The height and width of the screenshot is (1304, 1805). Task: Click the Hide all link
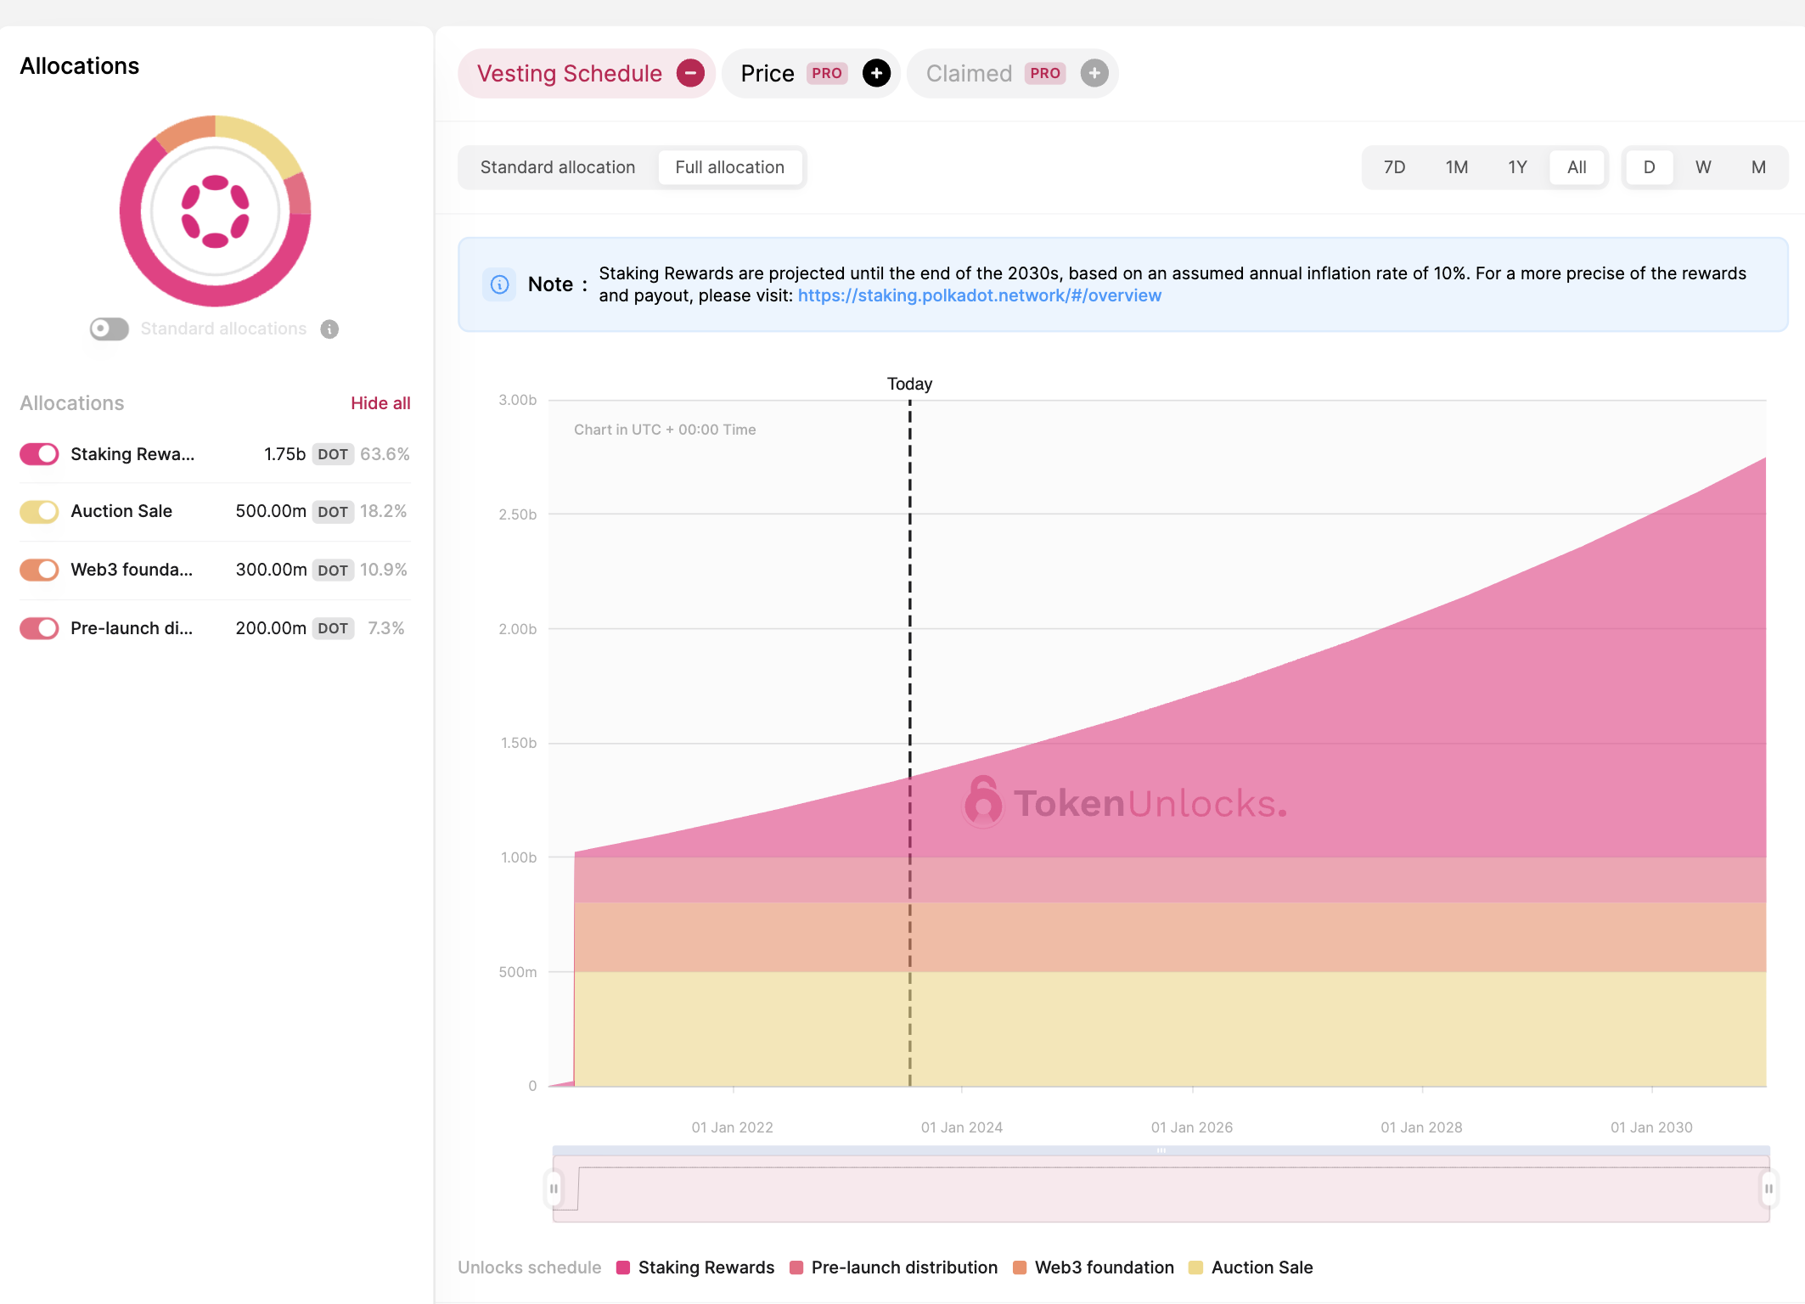point(380,403)
